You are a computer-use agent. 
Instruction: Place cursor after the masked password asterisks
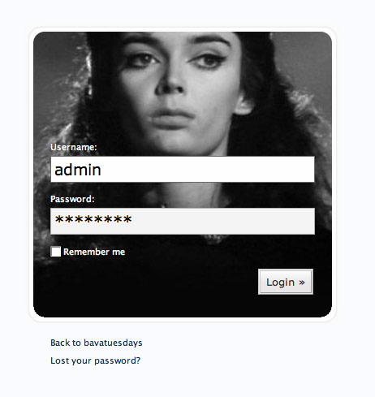click(132, 219)
